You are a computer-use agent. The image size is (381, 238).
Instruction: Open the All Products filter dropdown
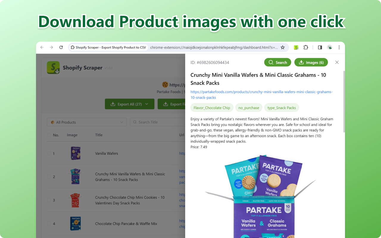click(87, 122)
